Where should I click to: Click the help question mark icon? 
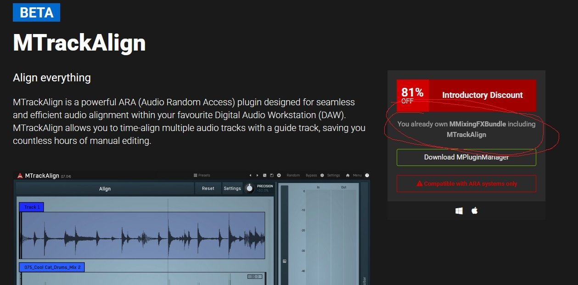click(x=367, y=175)
